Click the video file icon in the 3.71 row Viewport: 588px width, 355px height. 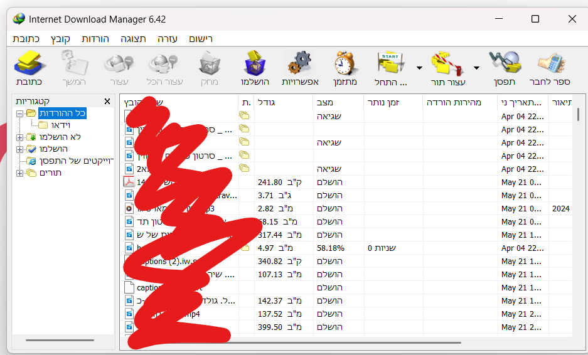point(129,195)
